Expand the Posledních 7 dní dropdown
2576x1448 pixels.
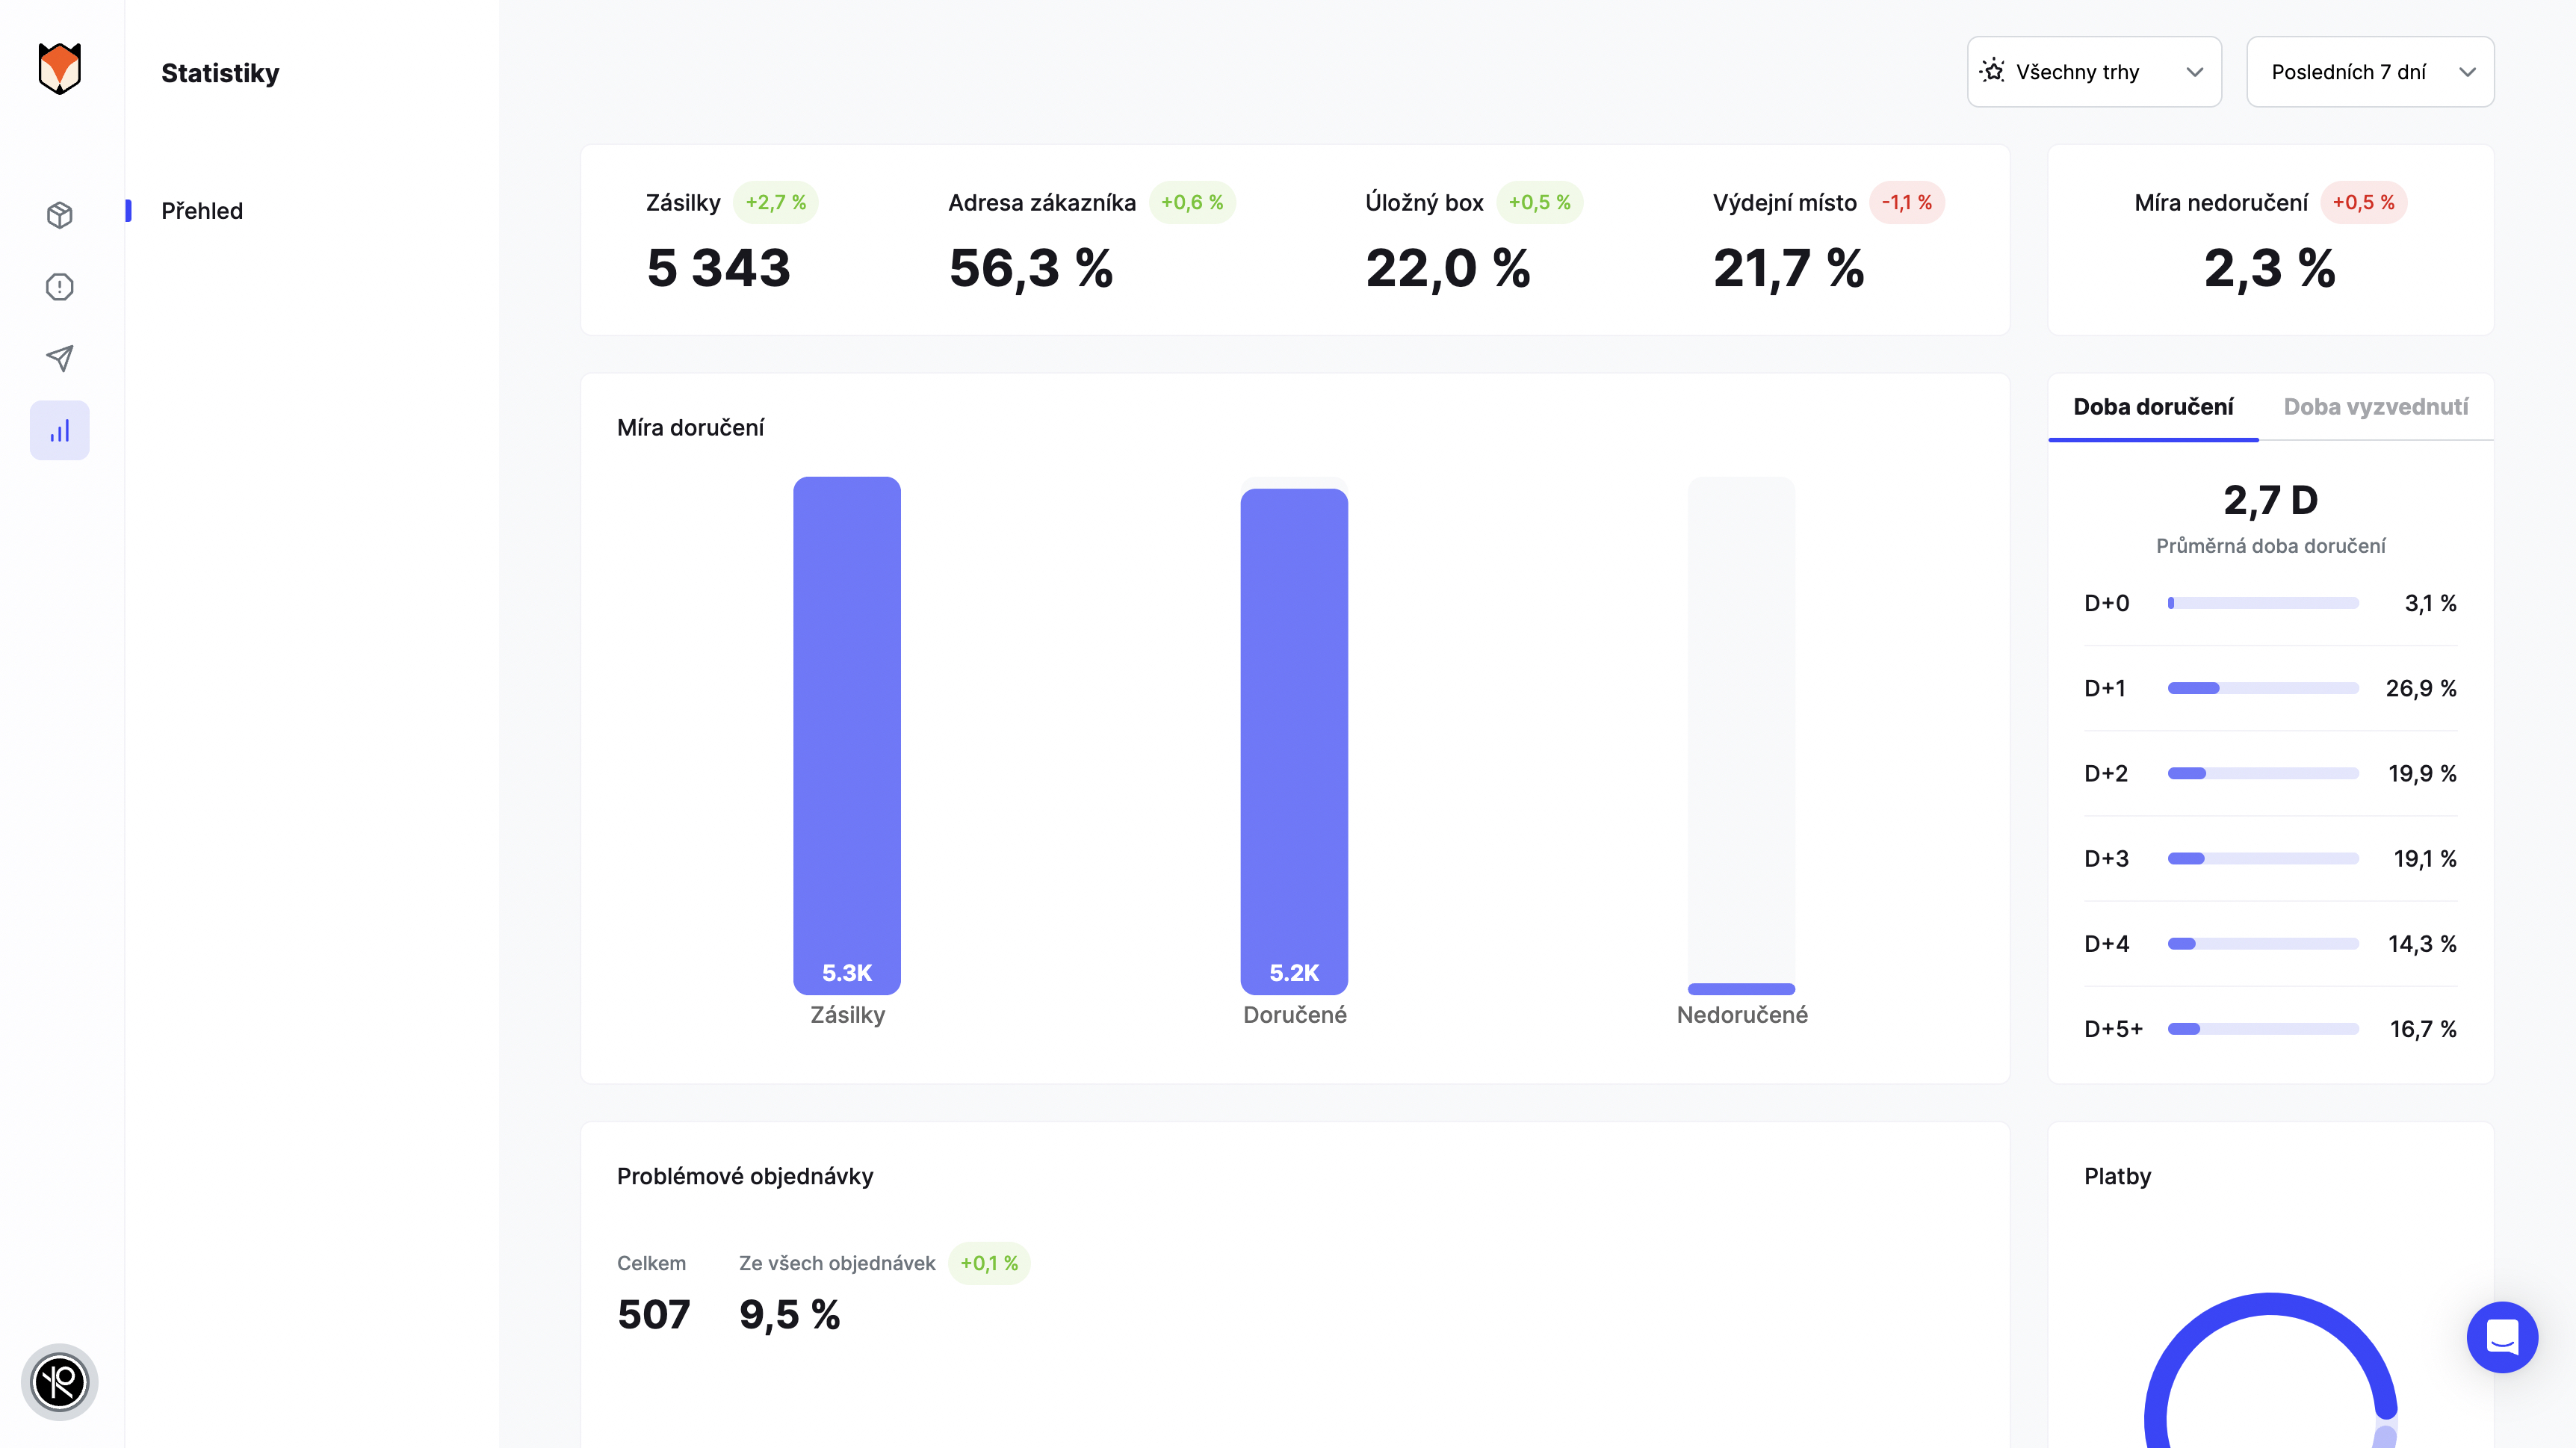pos(2370,72)
